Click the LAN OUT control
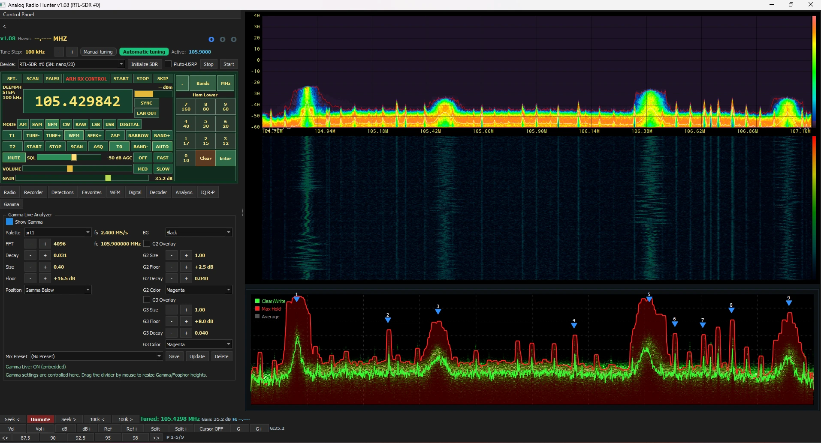The height and width of the screenshot is (443, 821). (x=146, y=113)
